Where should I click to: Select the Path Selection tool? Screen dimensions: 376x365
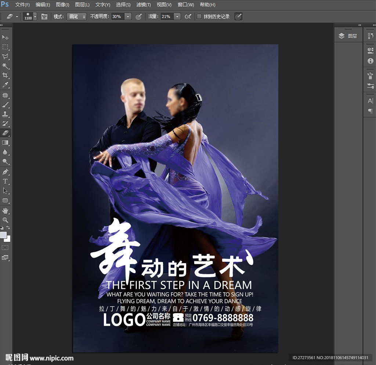pyautogui.click(x=5, y=191)
